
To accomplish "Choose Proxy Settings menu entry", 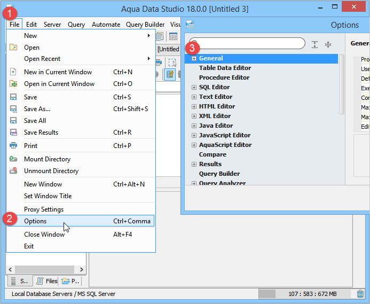I will tap(81, 209).
